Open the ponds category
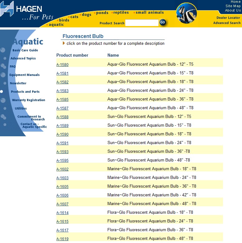This screenshot has width=242, height=243. click(102, 12)
